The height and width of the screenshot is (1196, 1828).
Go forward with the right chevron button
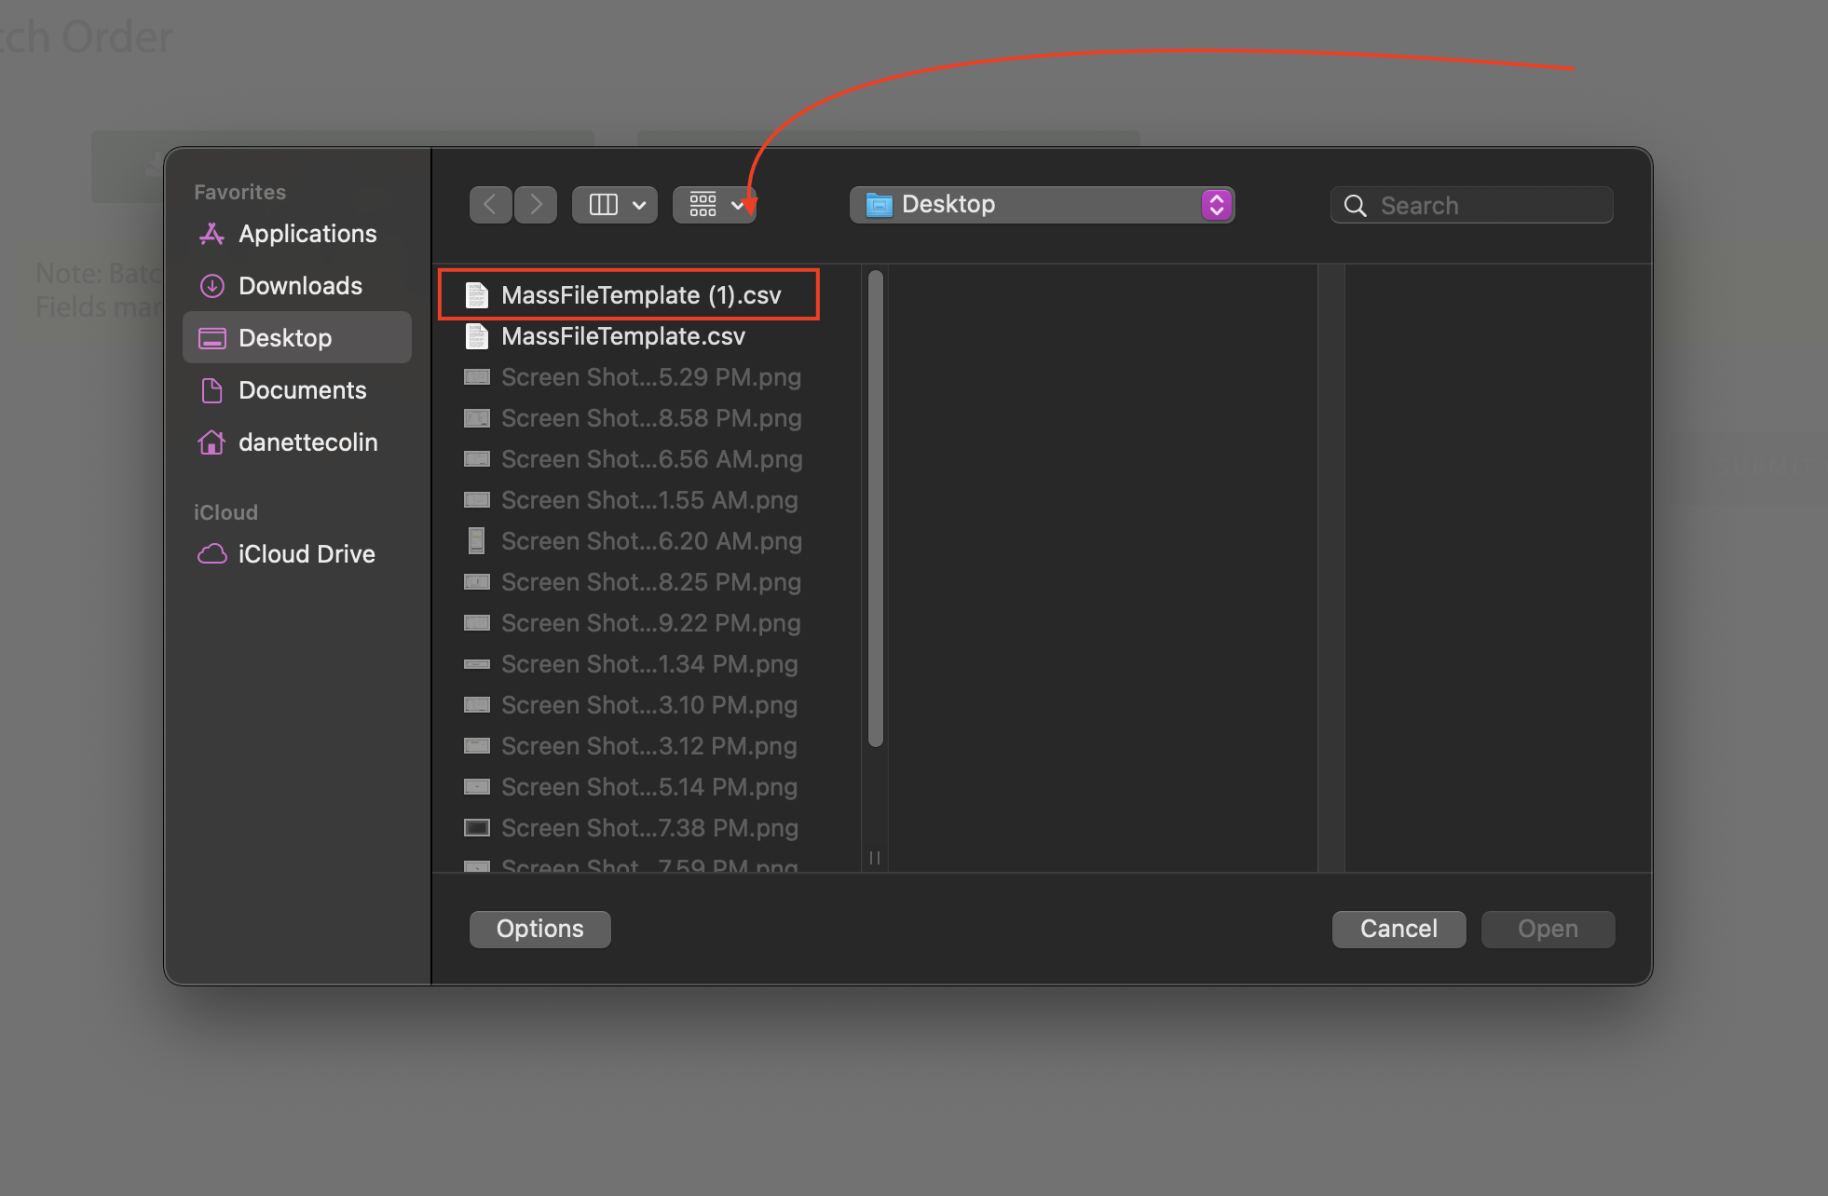point(536,205)
